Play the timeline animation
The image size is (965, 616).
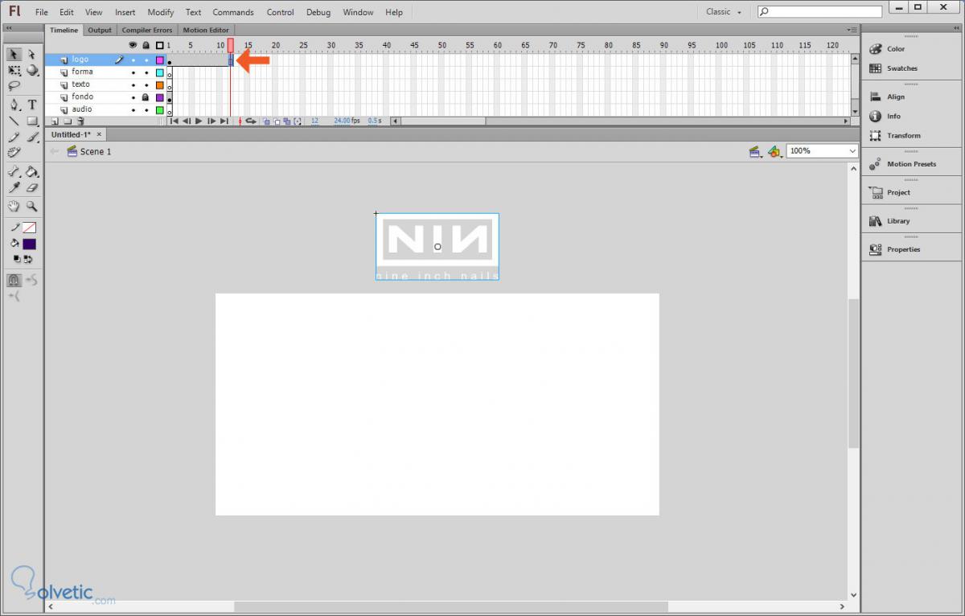pos(199,121)
